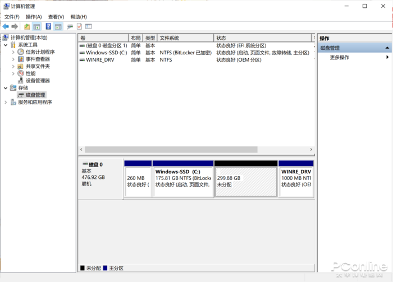
Task: Expand the 任务计划程序 node
Action: pyautogui.click(x=13, y=52)
